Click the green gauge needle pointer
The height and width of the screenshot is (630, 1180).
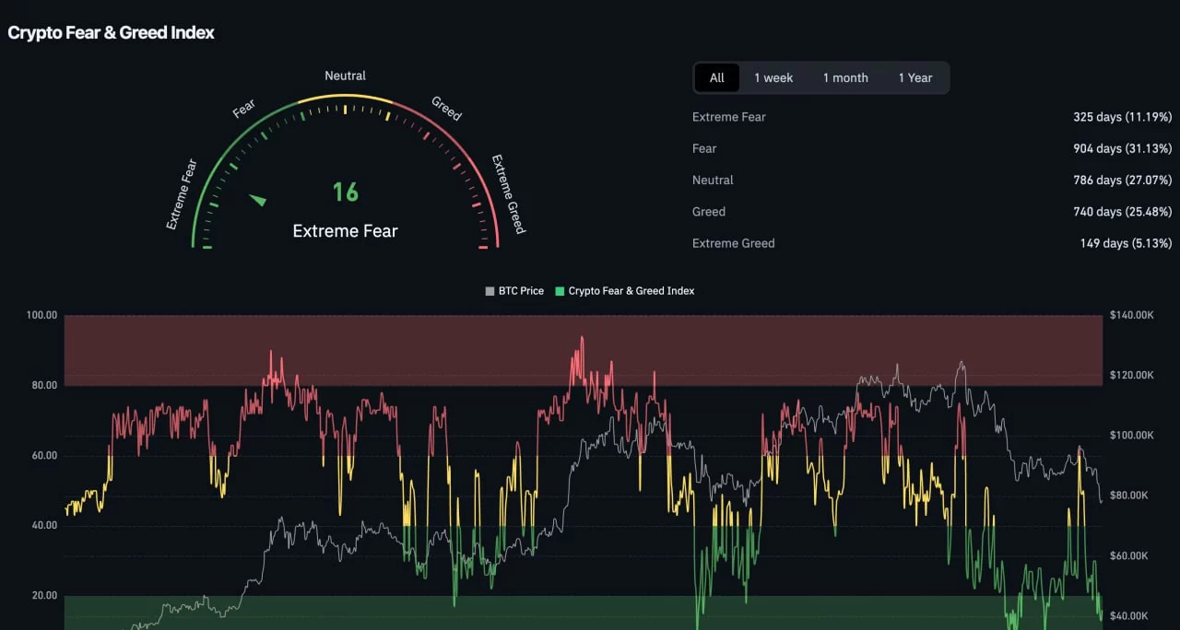tap(258, 199)
